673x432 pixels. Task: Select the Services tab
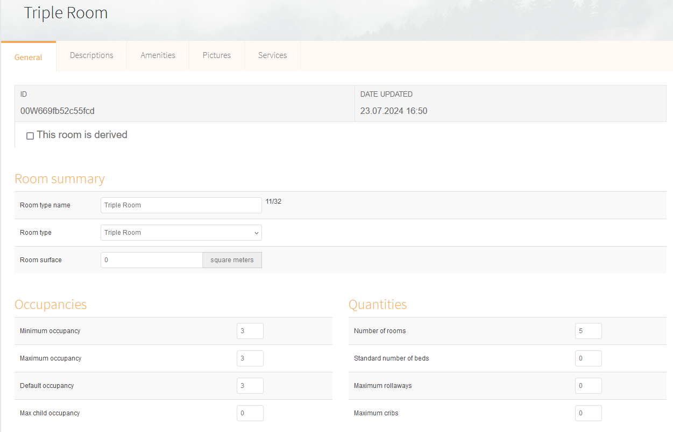272,55
